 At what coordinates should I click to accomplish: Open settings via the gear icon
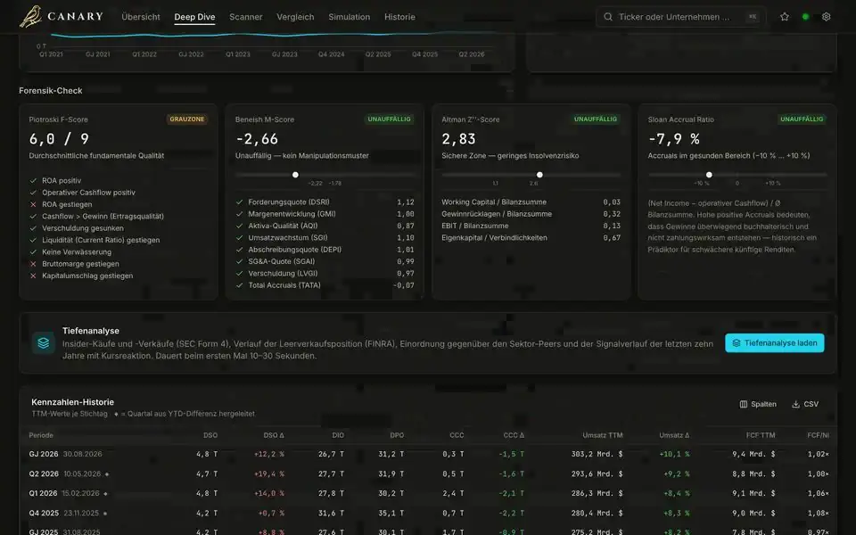(x=826, y=17)
